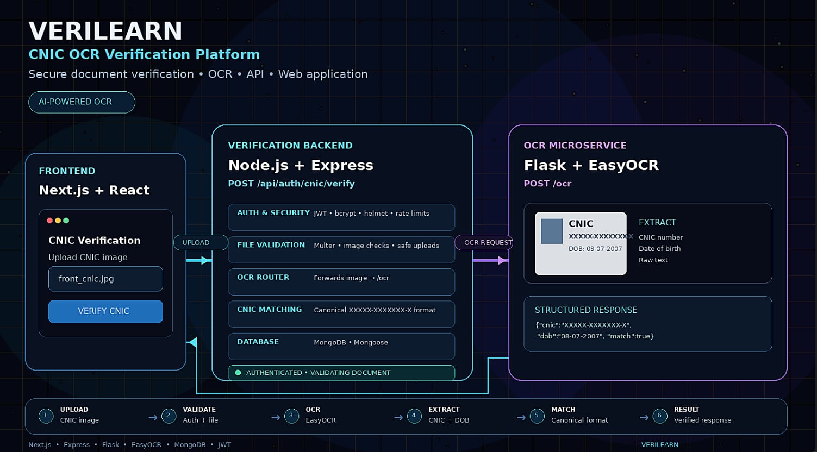This screenshot has width=817, height=452.
Task: Click the Date of birth extract item
Action: point(659,249)
